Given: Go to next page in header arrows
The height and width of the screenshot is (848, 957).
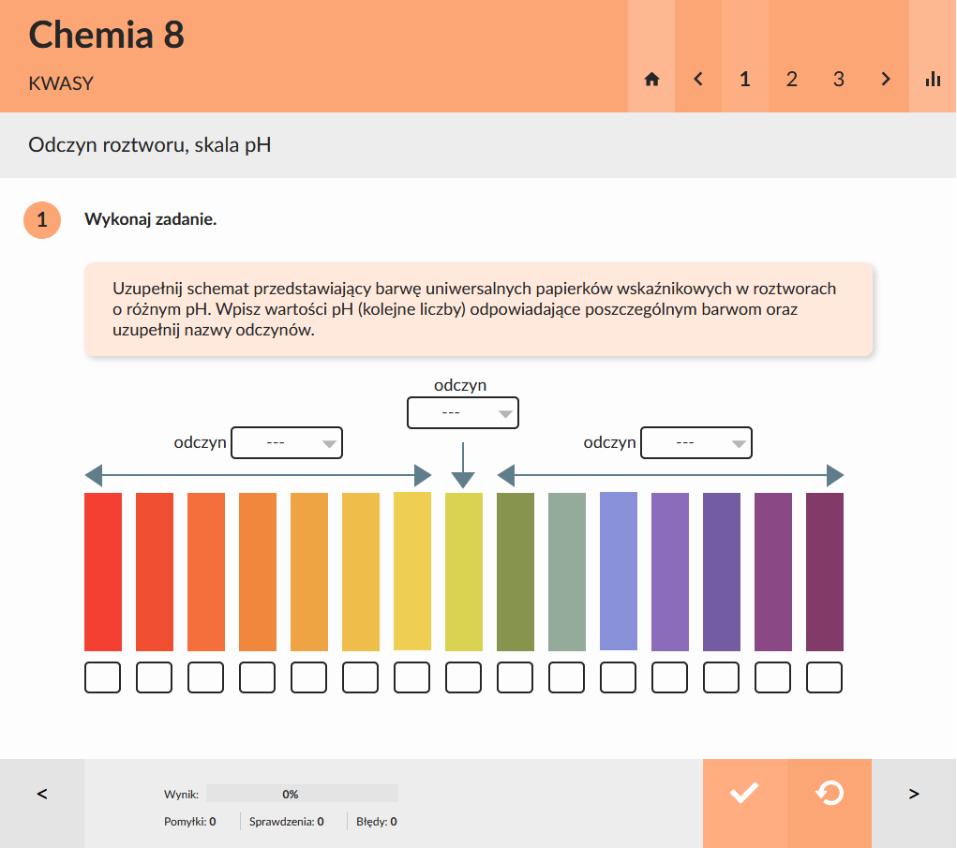Looking at the screenshot, I should [x=886, y=80].
